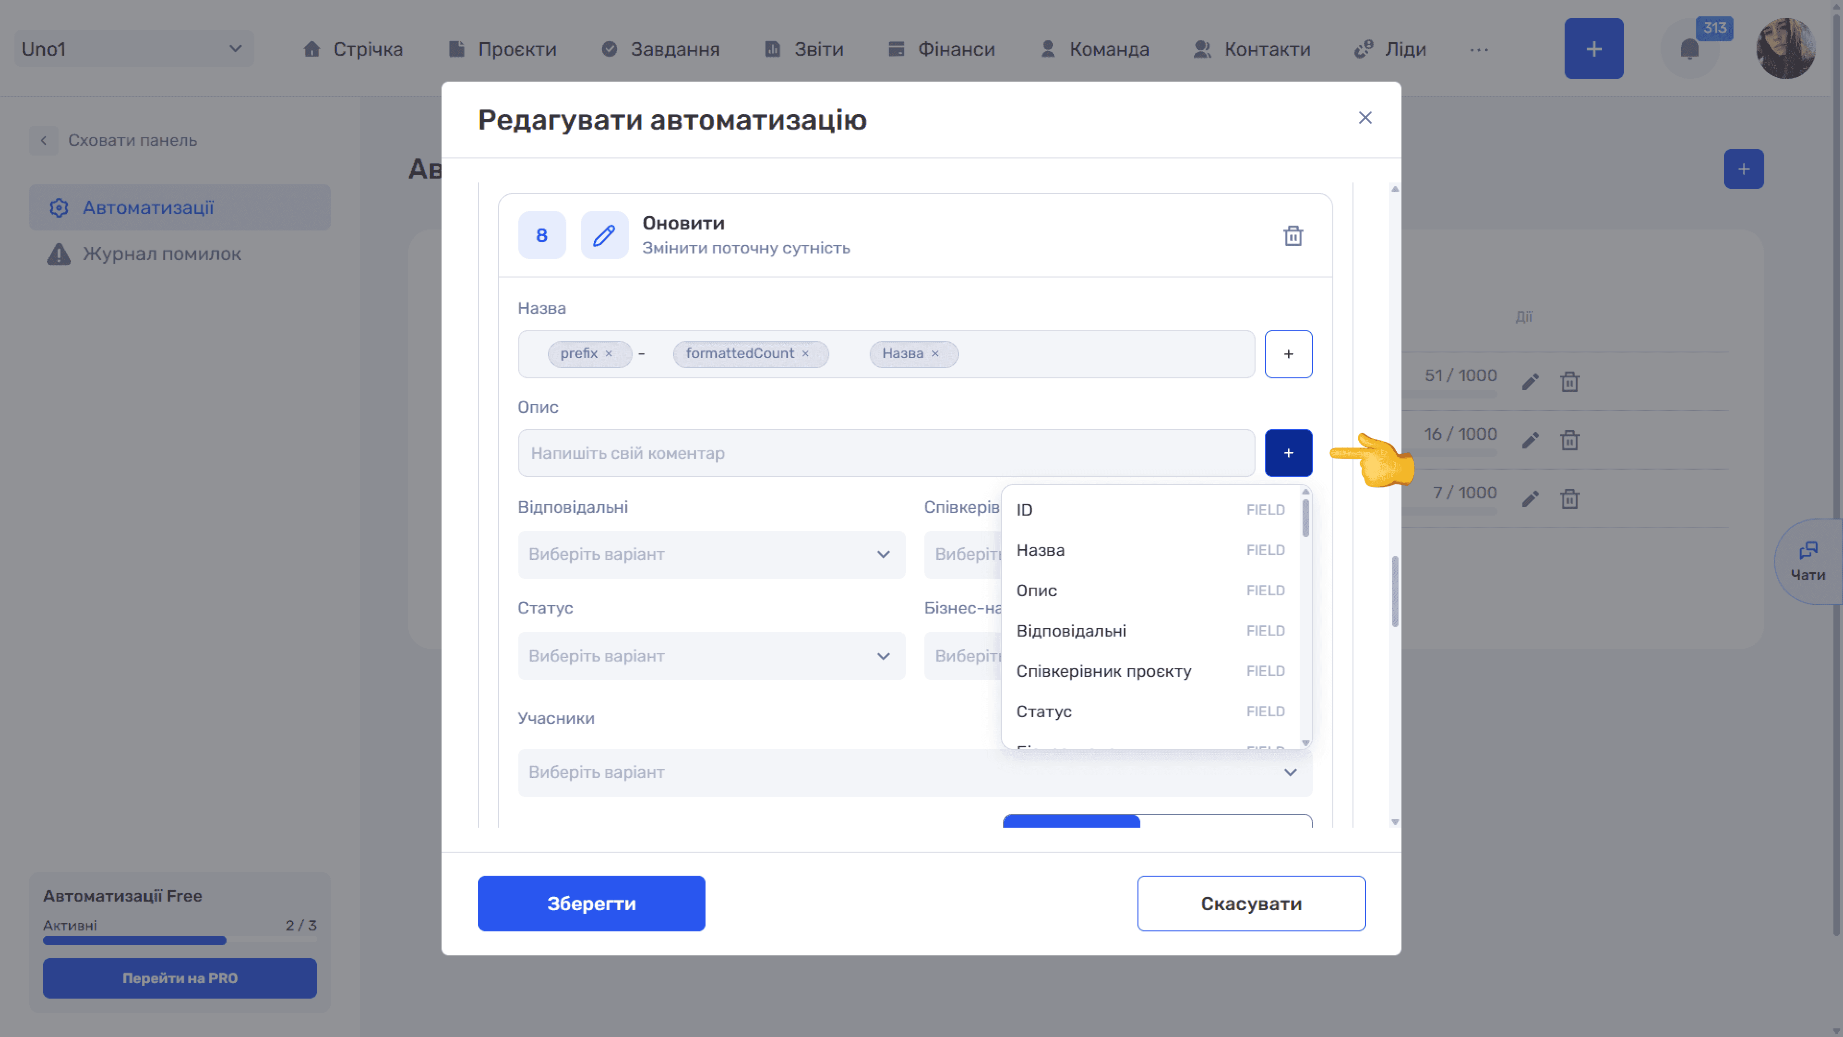
Task: Click the dark plus button next to Опис
Action: 1289,453
